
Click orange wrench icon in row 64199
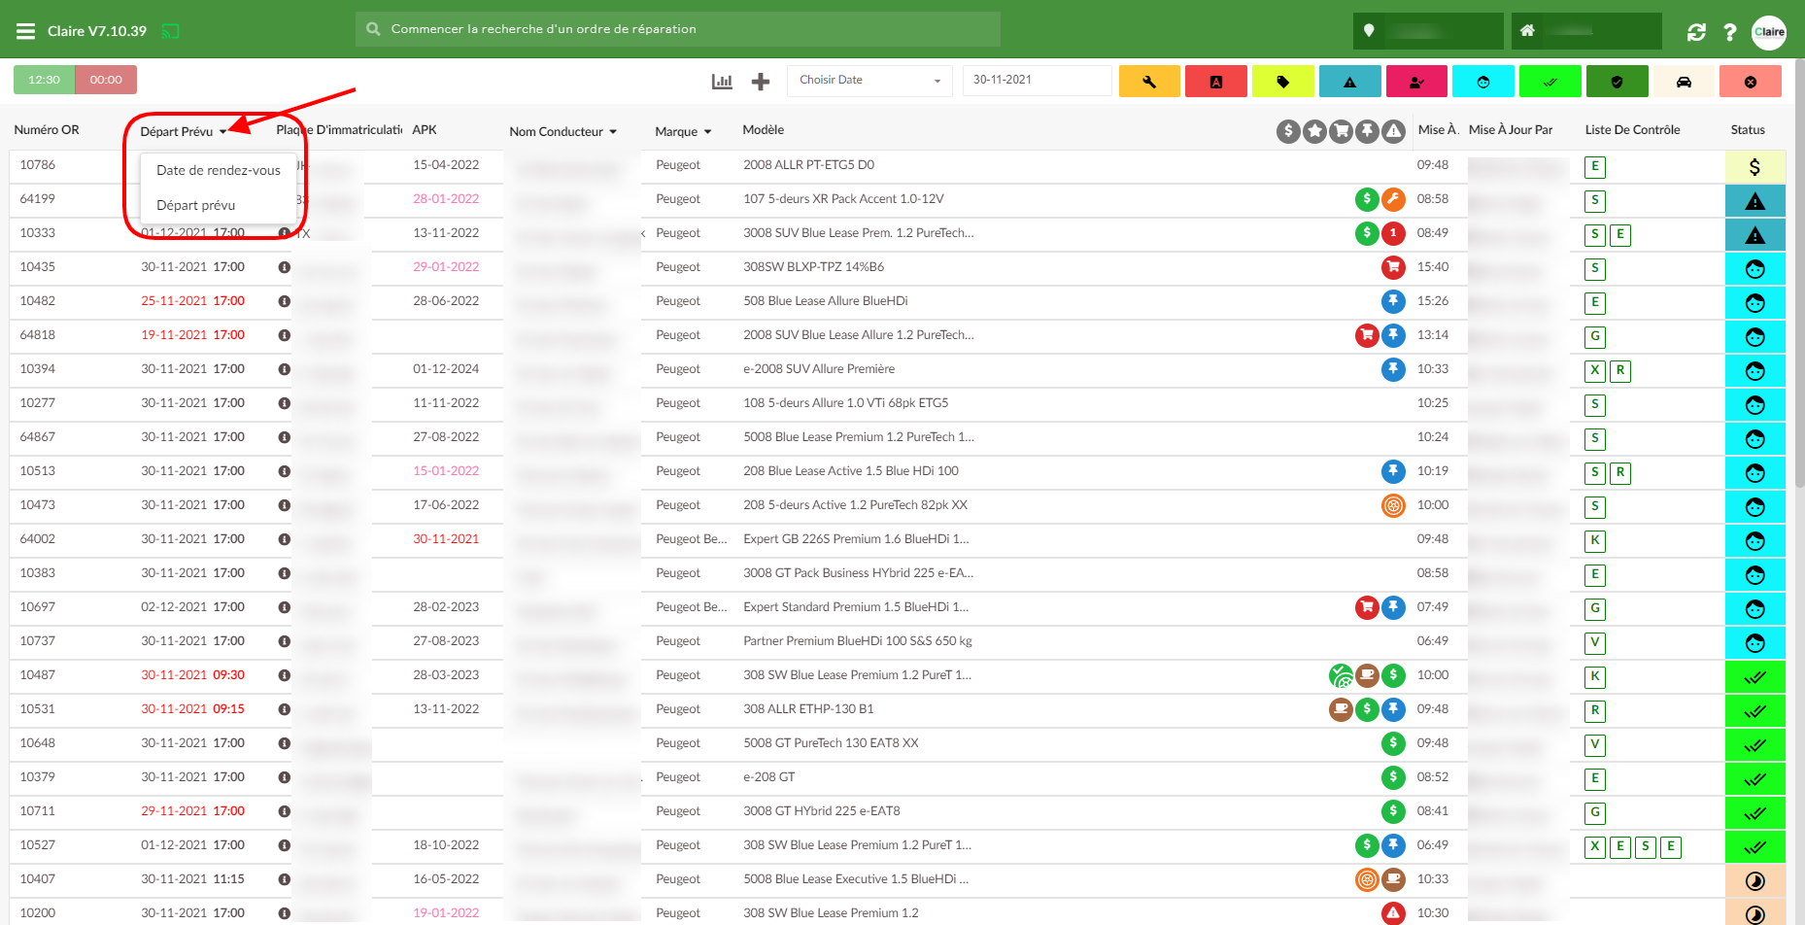click(x=1393, y=199)
